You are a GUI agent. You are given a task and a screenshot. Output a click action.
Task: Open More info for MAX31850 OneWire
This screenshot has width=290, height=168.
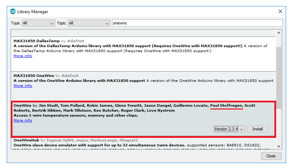(23, 86)
